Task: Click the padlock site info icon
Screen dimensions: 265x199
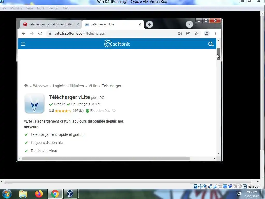Action: pos(50,33)
